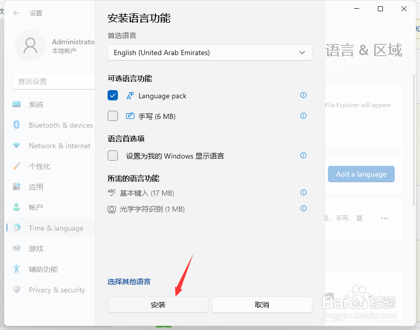The image size is (420, 330).
Task: Open Bluetooth & devices settings
Action: tap(51, 125)
